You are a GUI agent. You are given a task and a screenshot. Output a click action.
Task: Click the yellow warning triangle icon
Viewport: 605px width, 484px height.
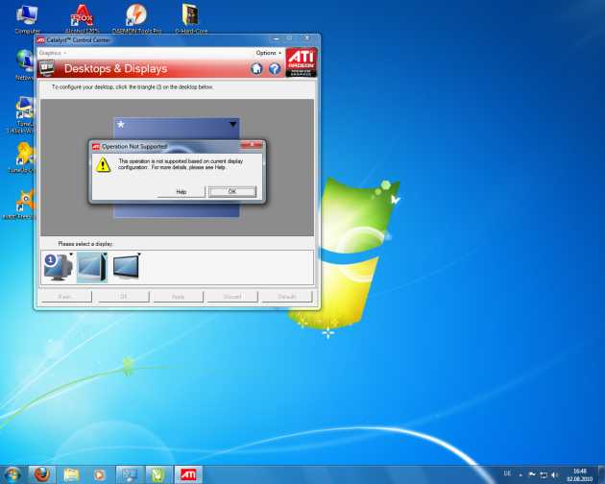point(103,164)
